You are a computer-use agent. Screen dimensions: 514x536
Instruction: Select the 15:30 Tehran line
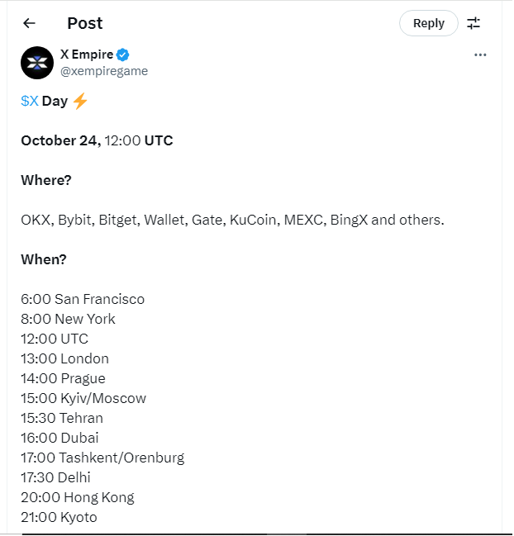[x=62, y=418]
